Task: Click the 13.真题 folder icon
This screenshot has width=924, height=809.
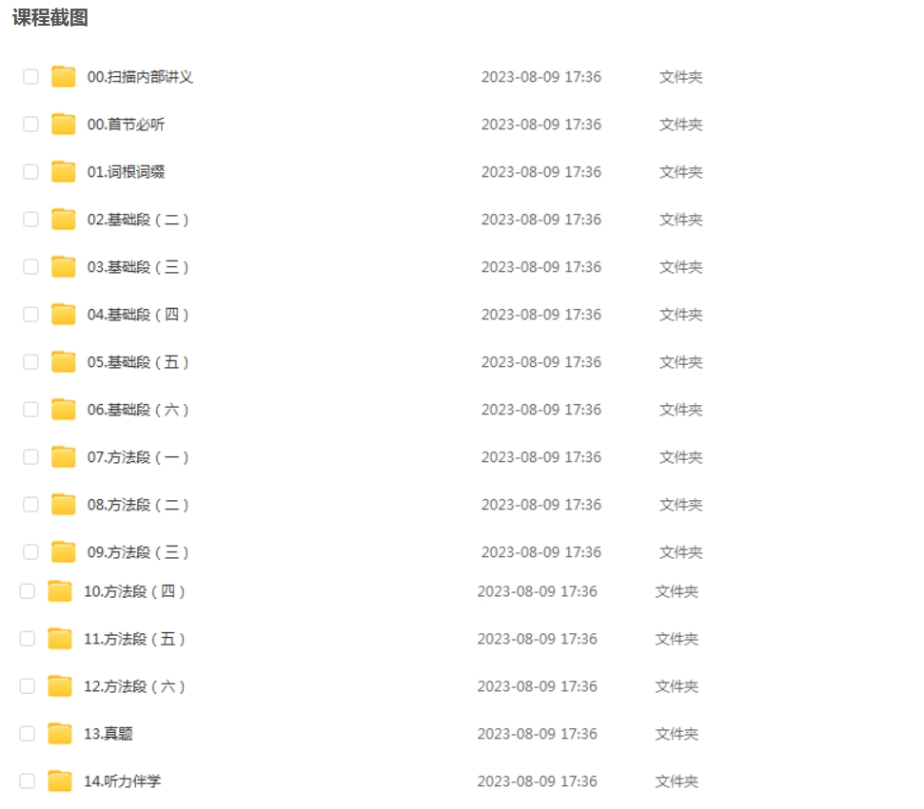Action: pyautogui.click(x=60, y=734)
